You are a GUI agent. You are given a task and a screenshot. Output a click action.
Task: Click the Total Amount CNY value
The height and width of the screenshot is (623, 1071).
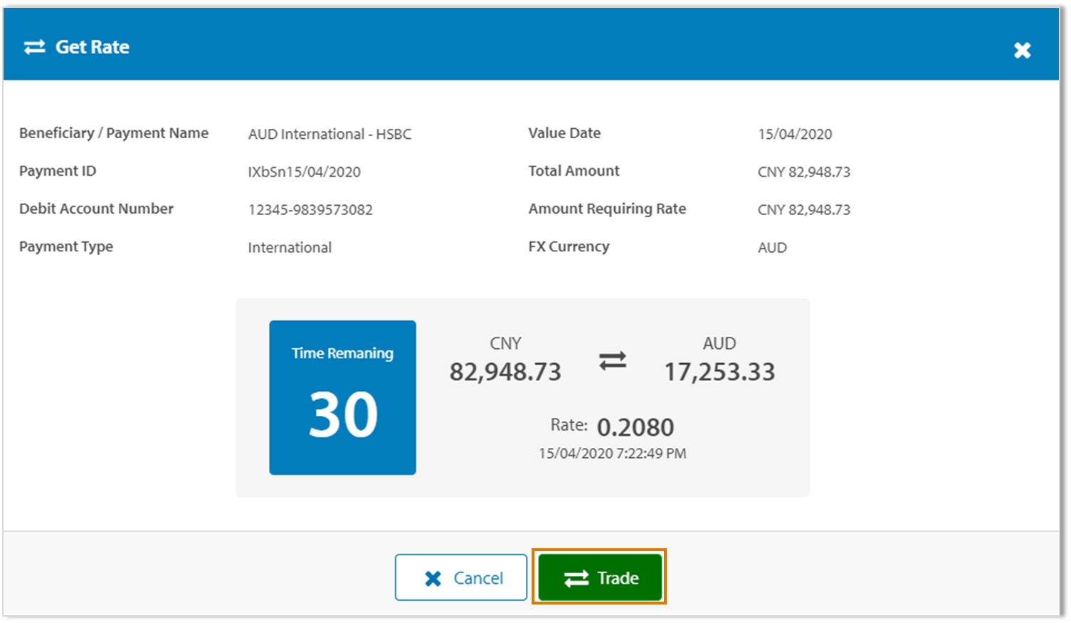(804, 172)
